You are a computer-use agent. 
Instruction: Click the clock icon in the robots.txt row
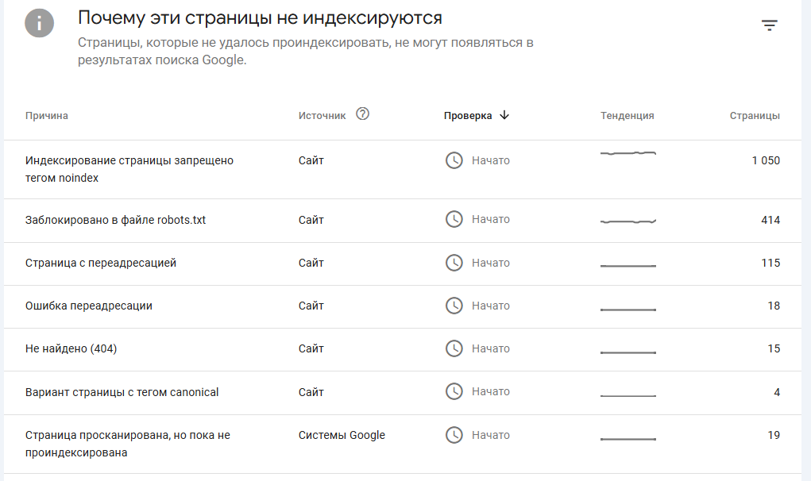454,219
